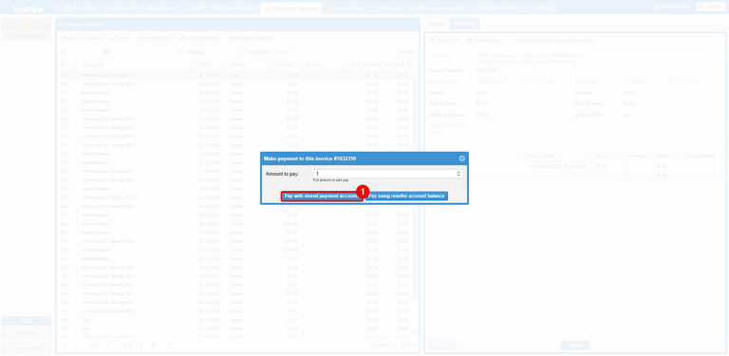Open the Customer filter select box
Viewport: 729px width, 356px height.
click(x=333, y=52)
